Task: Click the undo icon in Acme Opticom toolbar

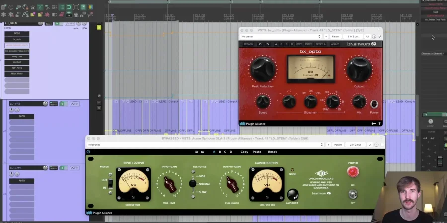Action: point(196,152)
